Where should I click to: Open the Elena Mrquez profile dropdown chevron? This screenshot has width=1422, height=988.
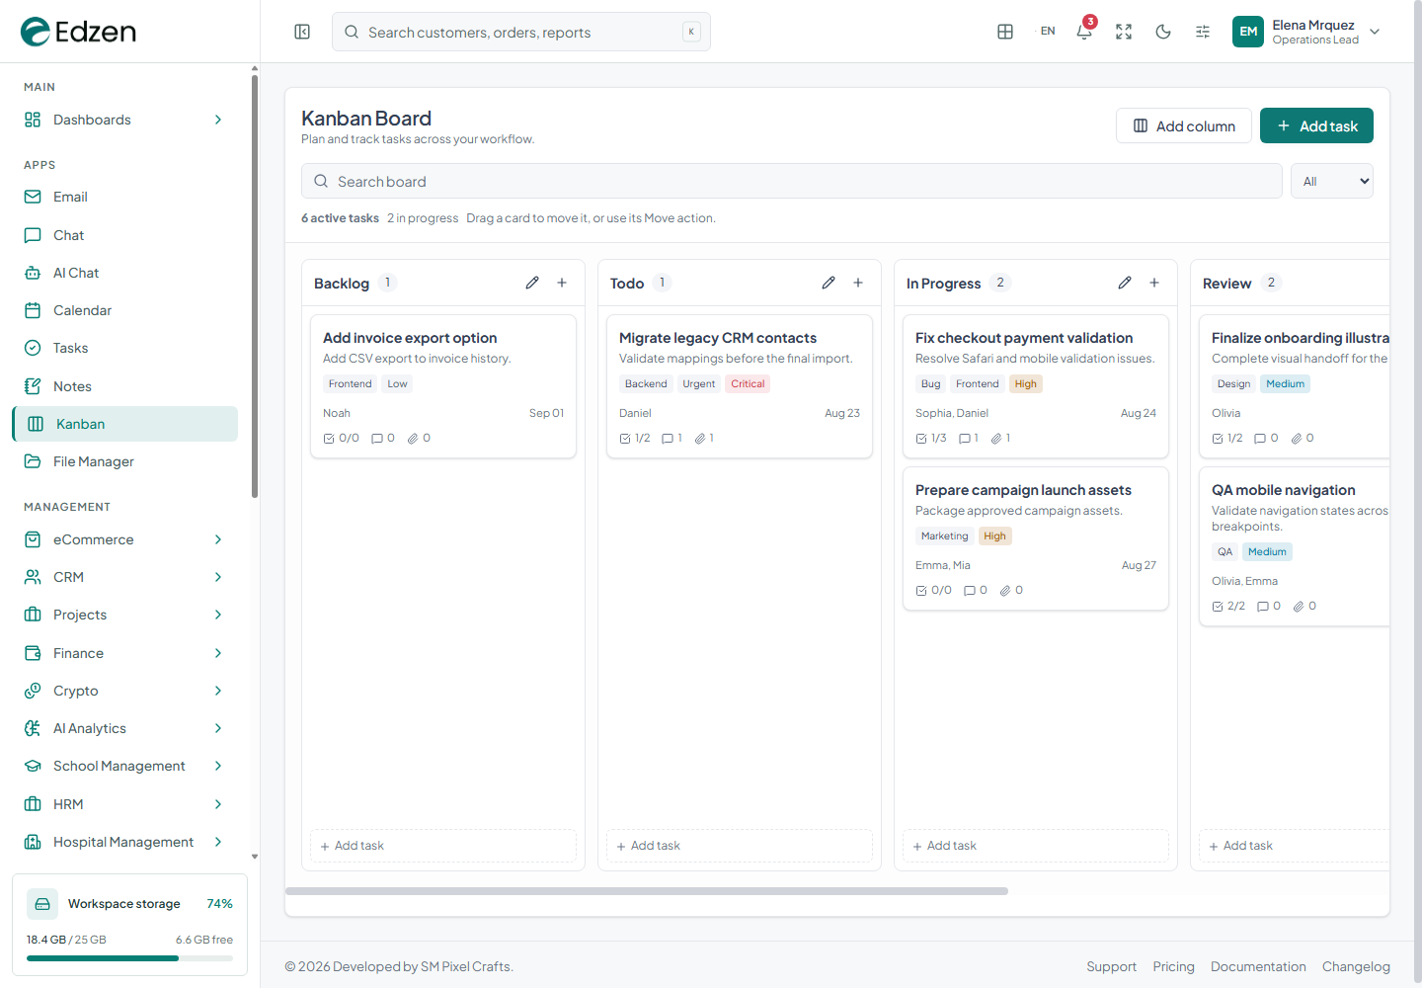pos(1375,32)
